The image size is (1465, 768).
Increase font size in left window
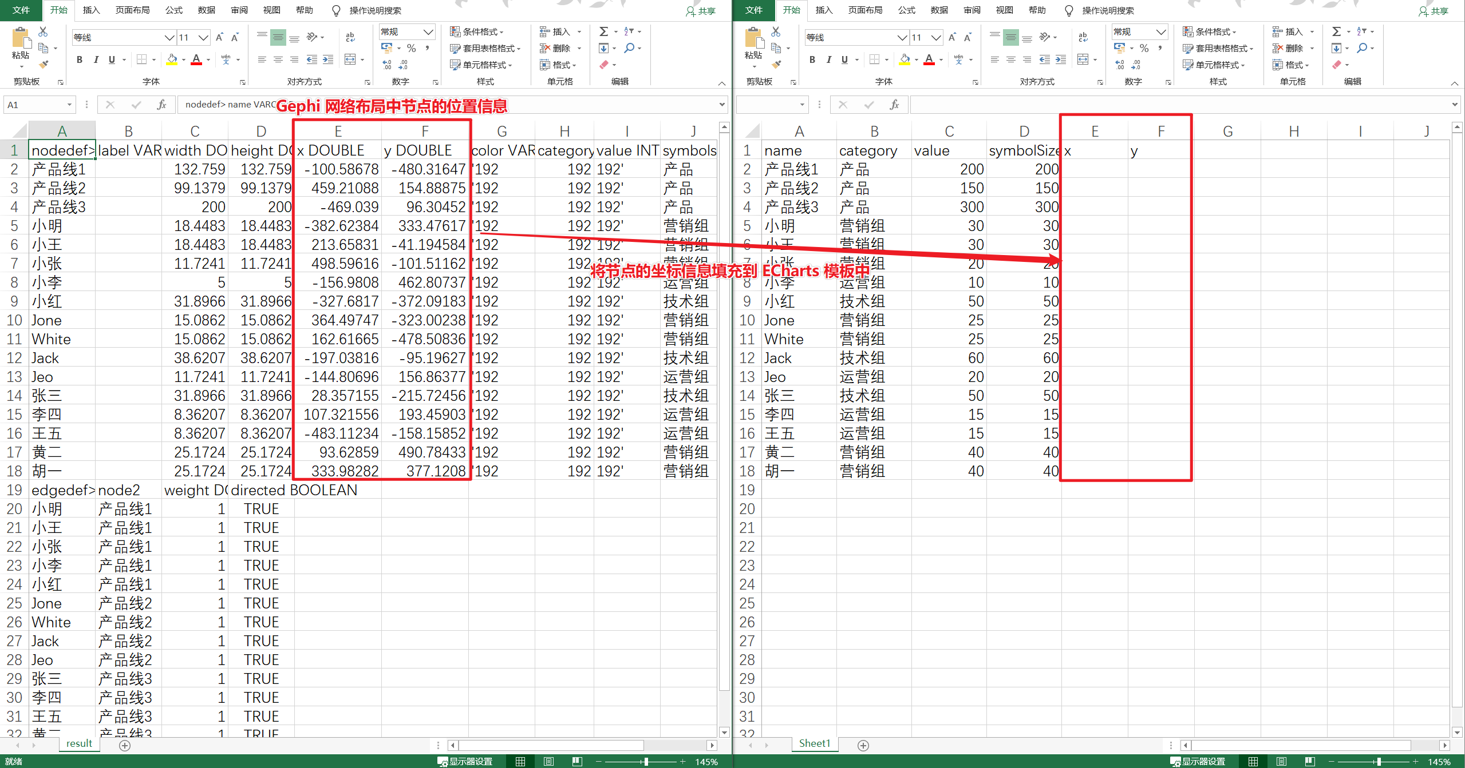(x=219, y=38)
